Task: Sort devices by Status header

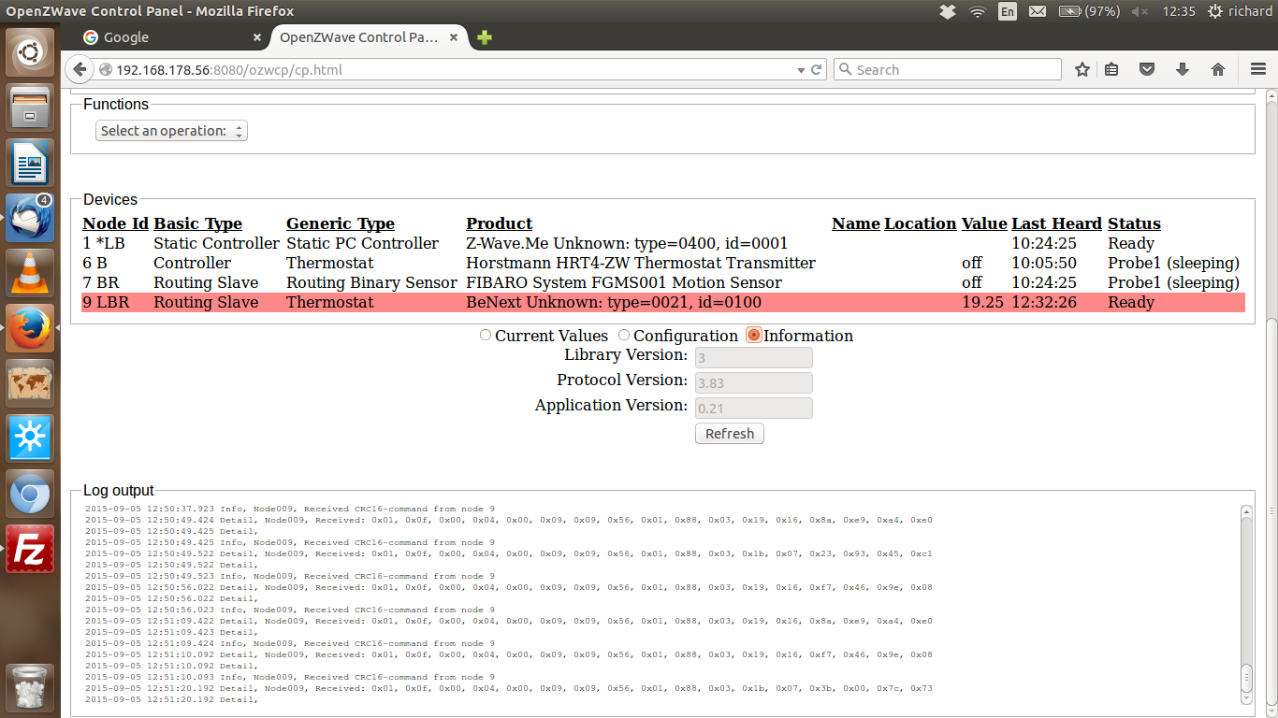Action: pyautogui.click(x=1134, y=223)
